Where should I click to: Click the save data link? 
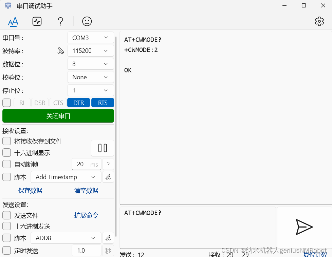coord(30,191)
